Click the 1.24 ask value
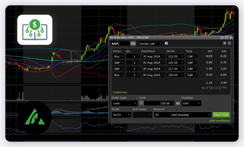The image size is (244, 147). (x=223, y=68)
